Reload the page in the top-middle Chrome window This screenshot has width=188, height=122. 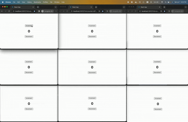67,11
